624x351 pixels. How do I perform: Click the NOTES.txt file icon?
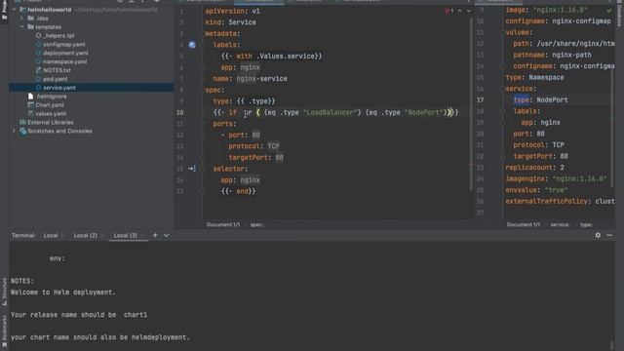[39, 70]
